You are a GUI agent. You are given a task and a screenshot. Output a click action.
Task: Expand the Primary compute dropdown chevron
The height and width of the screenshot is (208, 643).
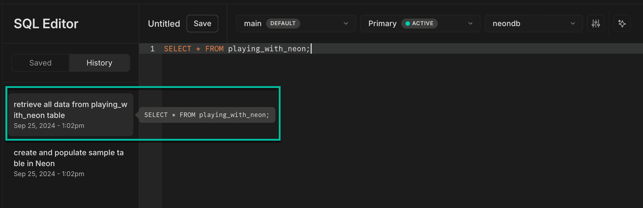coord(470,23)
